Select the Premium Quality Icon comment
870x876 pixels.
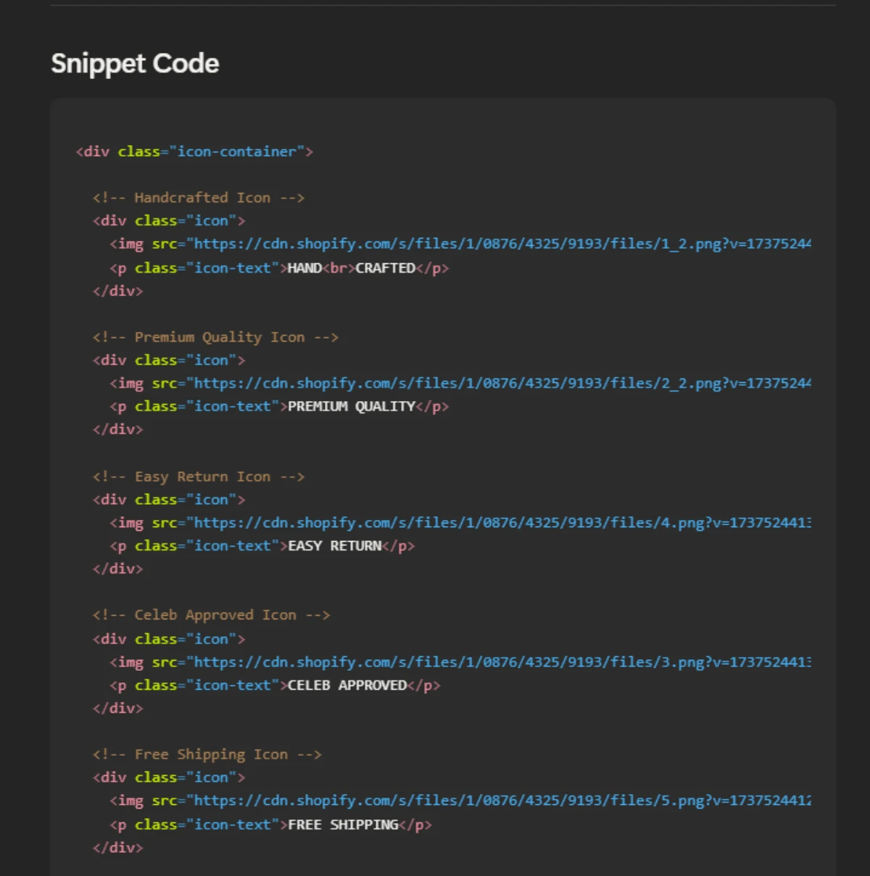[215, 337]
